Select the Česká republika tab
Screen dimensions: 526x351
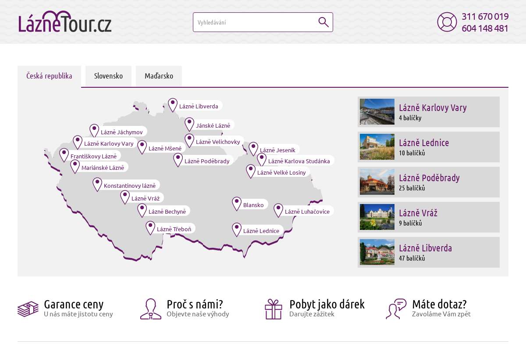pos(49,76)
